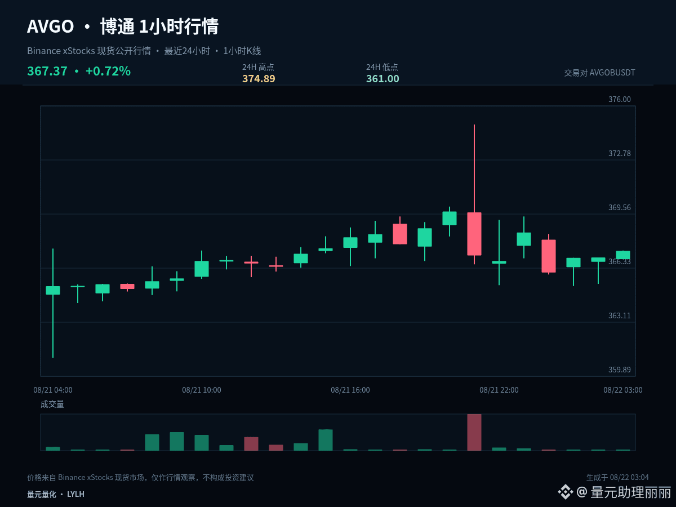Click the 08/21 16:00 time label
Image resolution: width=676 pixels, height=507 pixels.
[x=350, y=390]
